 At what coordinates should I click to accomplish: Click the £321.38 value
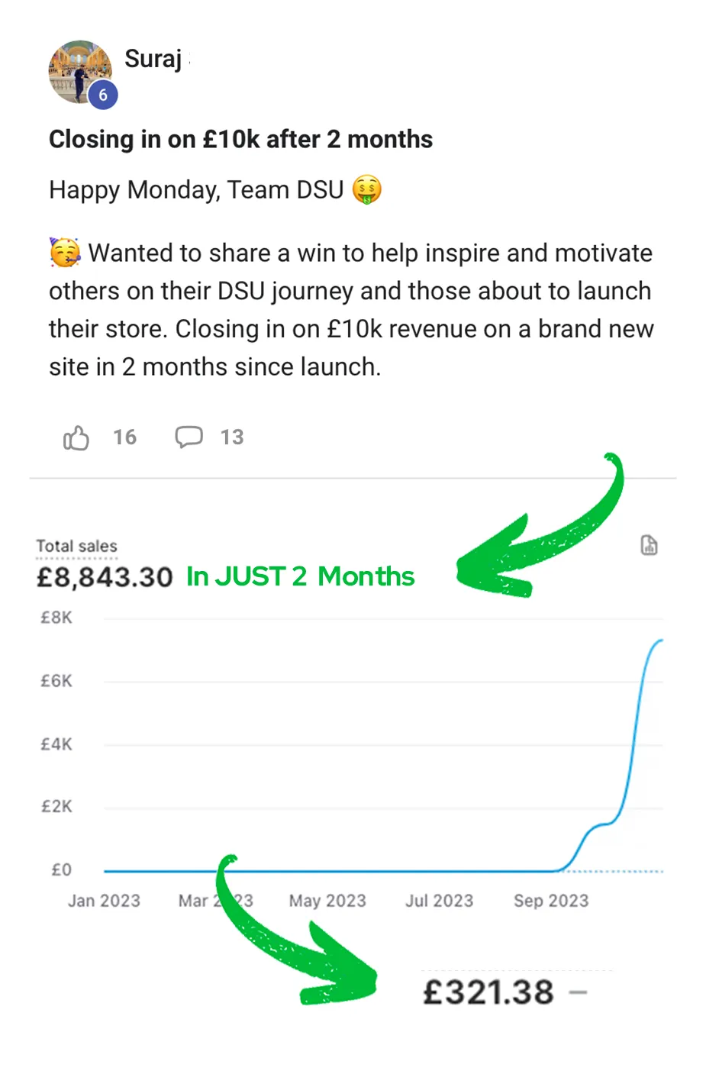click(488, 992)
